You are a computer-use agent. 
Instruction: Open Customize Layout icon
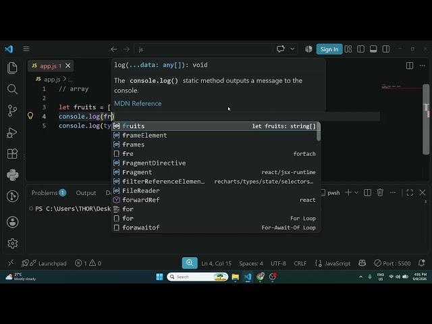coord(348,49)
